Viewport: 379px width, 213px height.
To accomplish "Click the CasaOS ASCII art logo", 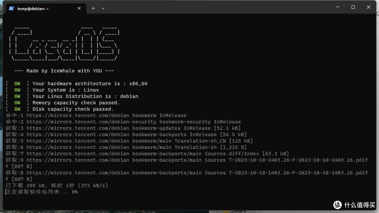I will point(65,44).
